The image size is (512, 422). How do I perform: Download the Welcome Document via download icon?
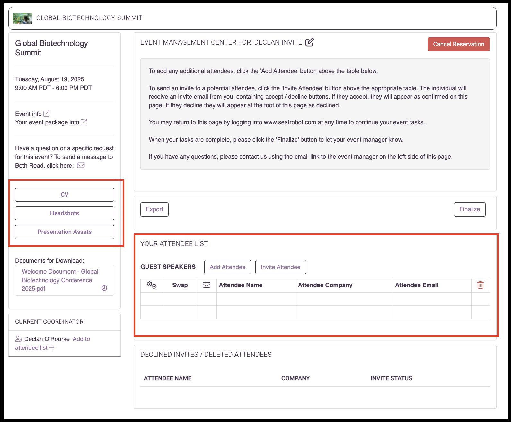point(104,288)
